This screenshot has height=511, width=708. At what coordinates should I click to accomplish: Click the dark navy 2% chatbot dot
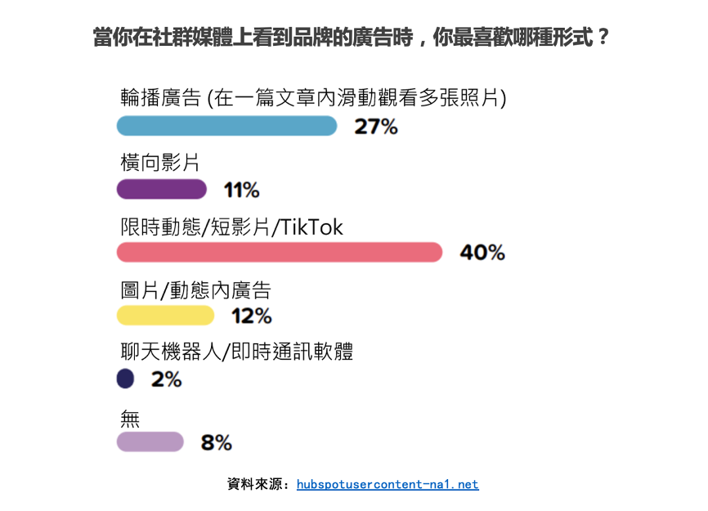coord(126,379)
